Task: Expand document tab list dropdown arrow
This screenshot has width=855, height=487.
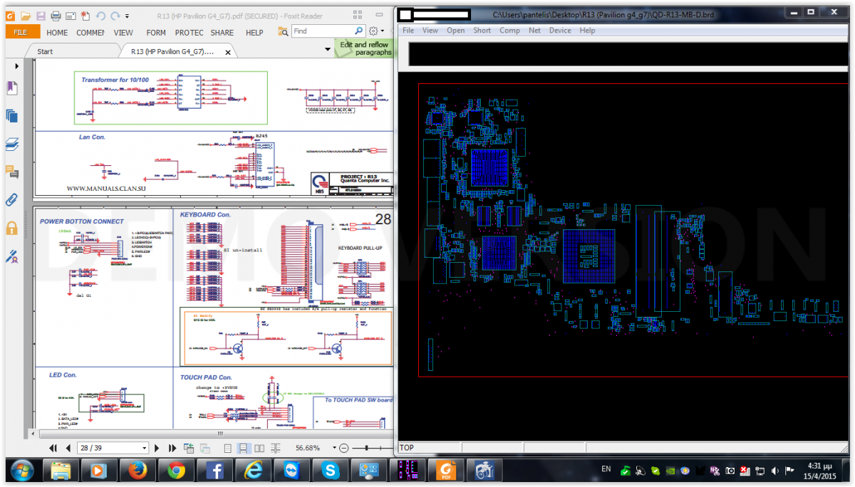Action: coord(327,49)
